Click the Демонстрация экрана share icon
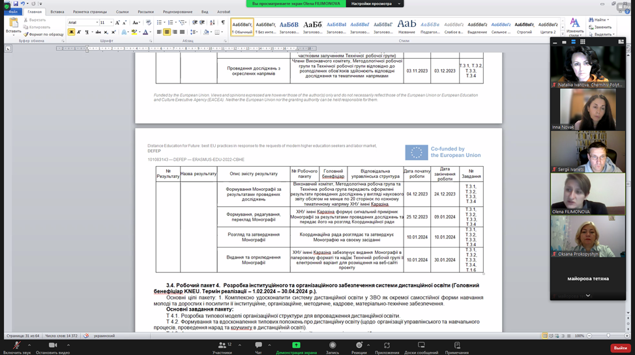 (x=296, y=345)
